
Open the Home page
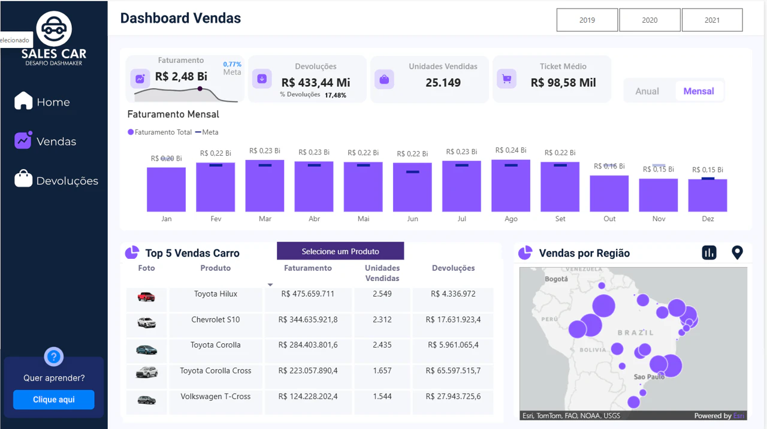click(53, 102)
